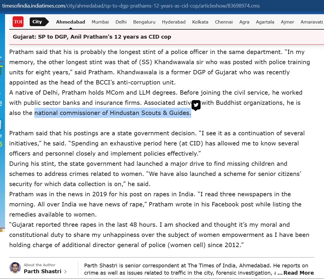Select the Ajmer city tab
This screenshot has width=324, height=279.
(287, 22)
